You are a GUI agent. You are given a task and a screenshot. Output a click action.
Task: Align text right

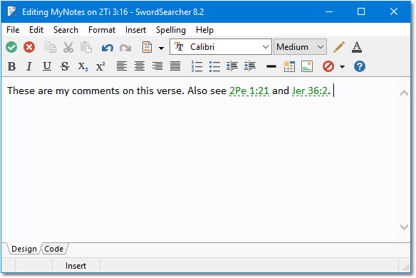[x=157, y=66]
